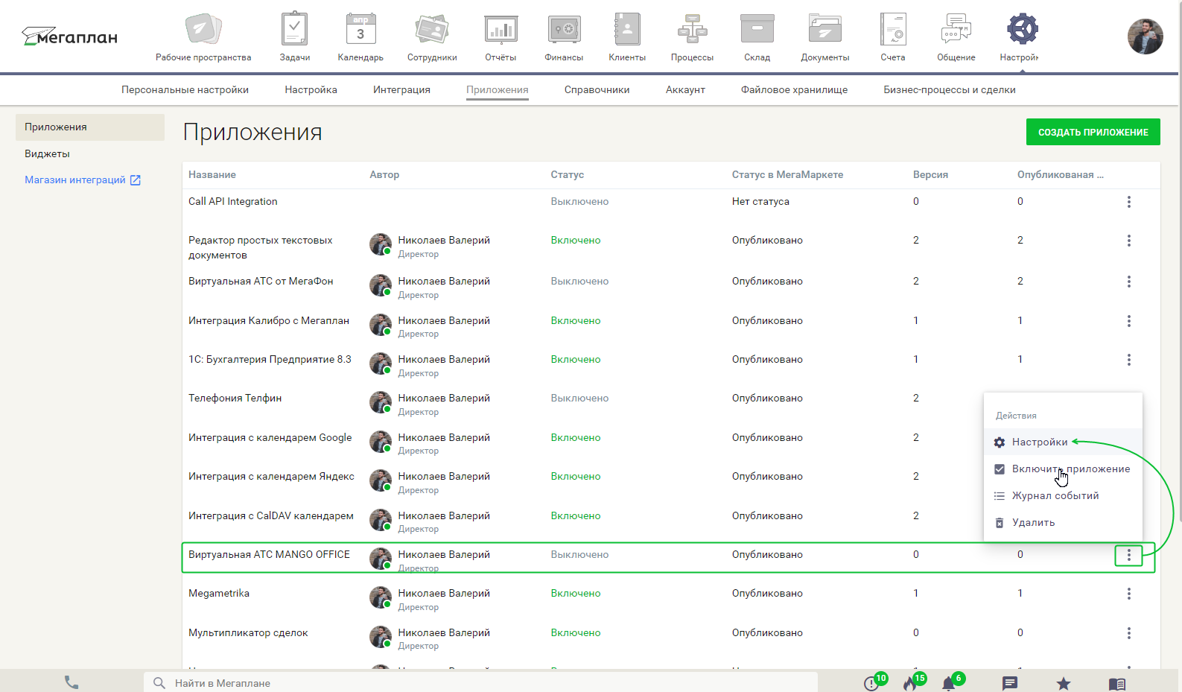Open the Задачи module

295,37
